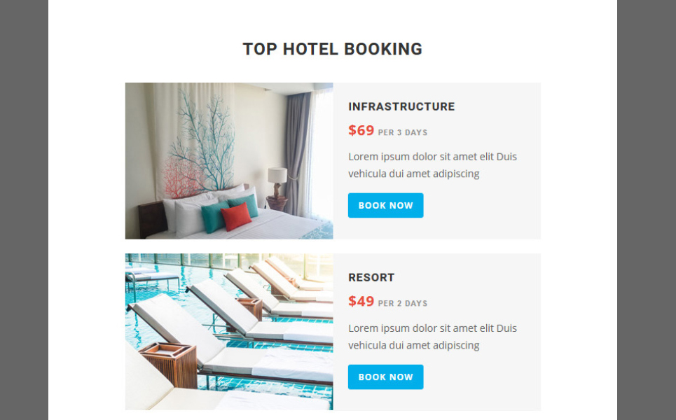This screenshot has height=420, width=676.
Task: Click the red pillow in bedroom photo
Action: pos(236,217)
